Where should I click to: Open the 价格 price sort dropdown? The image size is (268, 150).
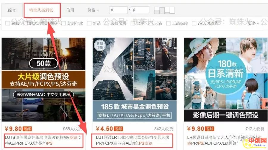click(93, 10)
